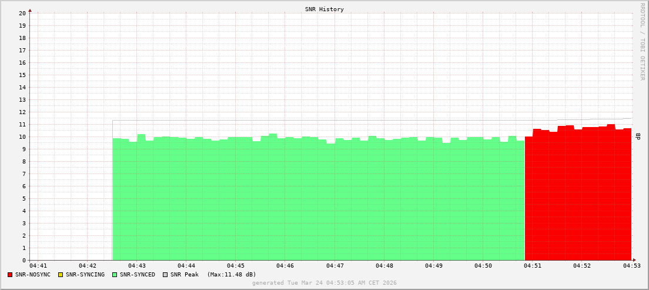Click the 11 value on the vertical axis
Screen dimensions: 649x290
tap(22, 124)
